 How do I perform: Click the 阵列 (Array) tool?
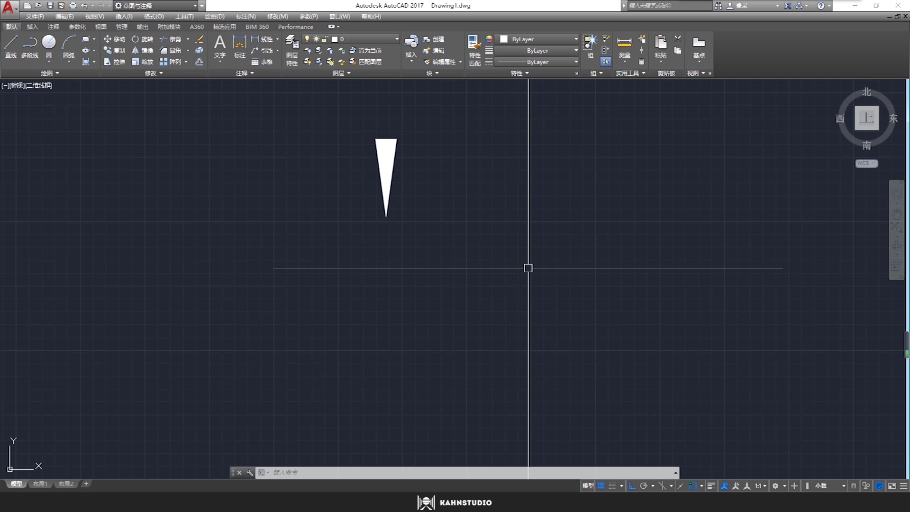[170, 62]
